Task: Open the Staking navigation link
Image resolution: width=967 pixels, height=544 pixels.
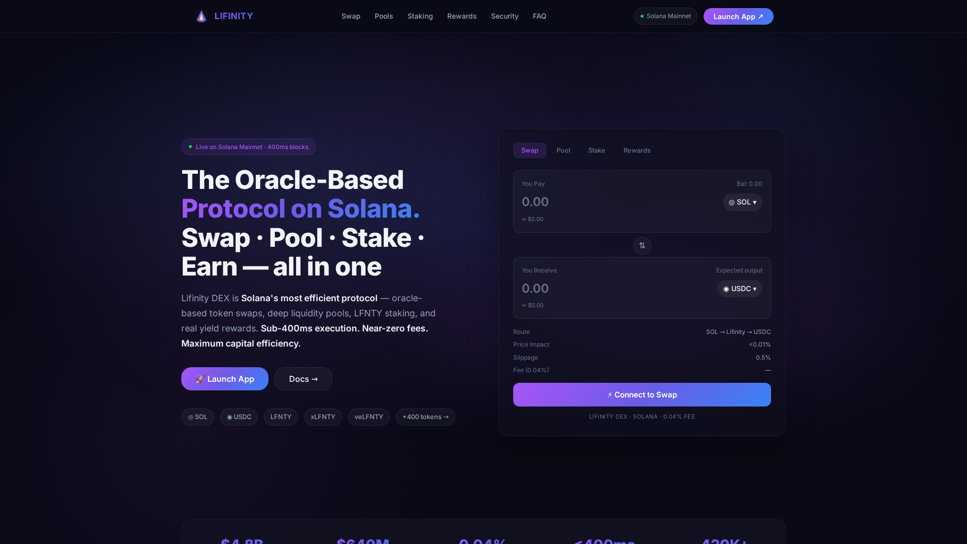Action: (420, 16)
